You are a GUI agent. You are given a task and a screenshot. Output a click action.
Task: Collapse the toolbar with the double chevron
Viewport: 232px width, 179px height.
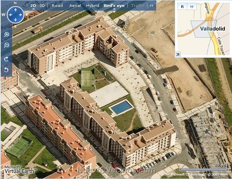(152, 6)
